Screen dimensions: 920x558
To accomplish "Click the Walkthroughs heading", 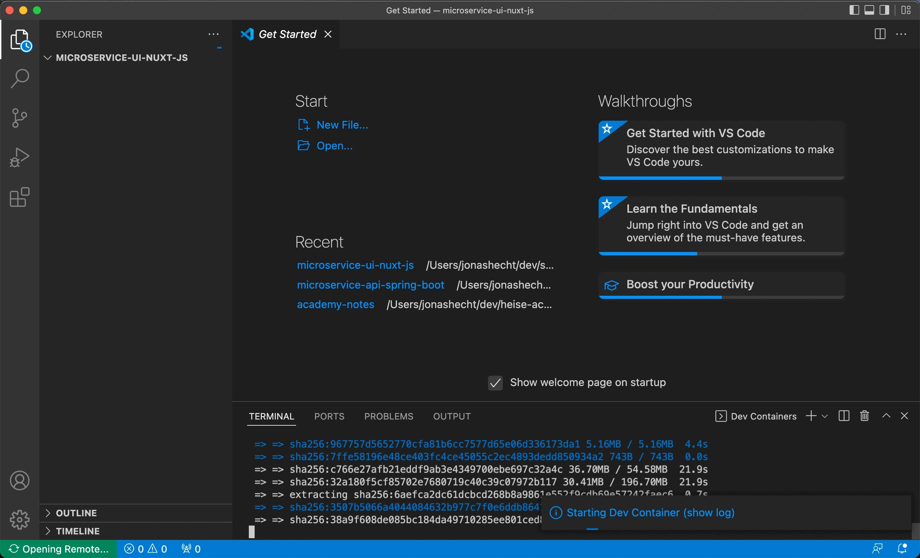I will (645, 102).
